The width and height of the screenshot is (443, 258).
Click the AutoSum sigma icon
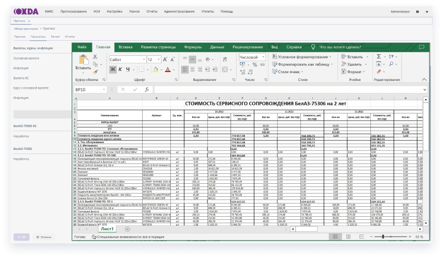click(379, 56)
